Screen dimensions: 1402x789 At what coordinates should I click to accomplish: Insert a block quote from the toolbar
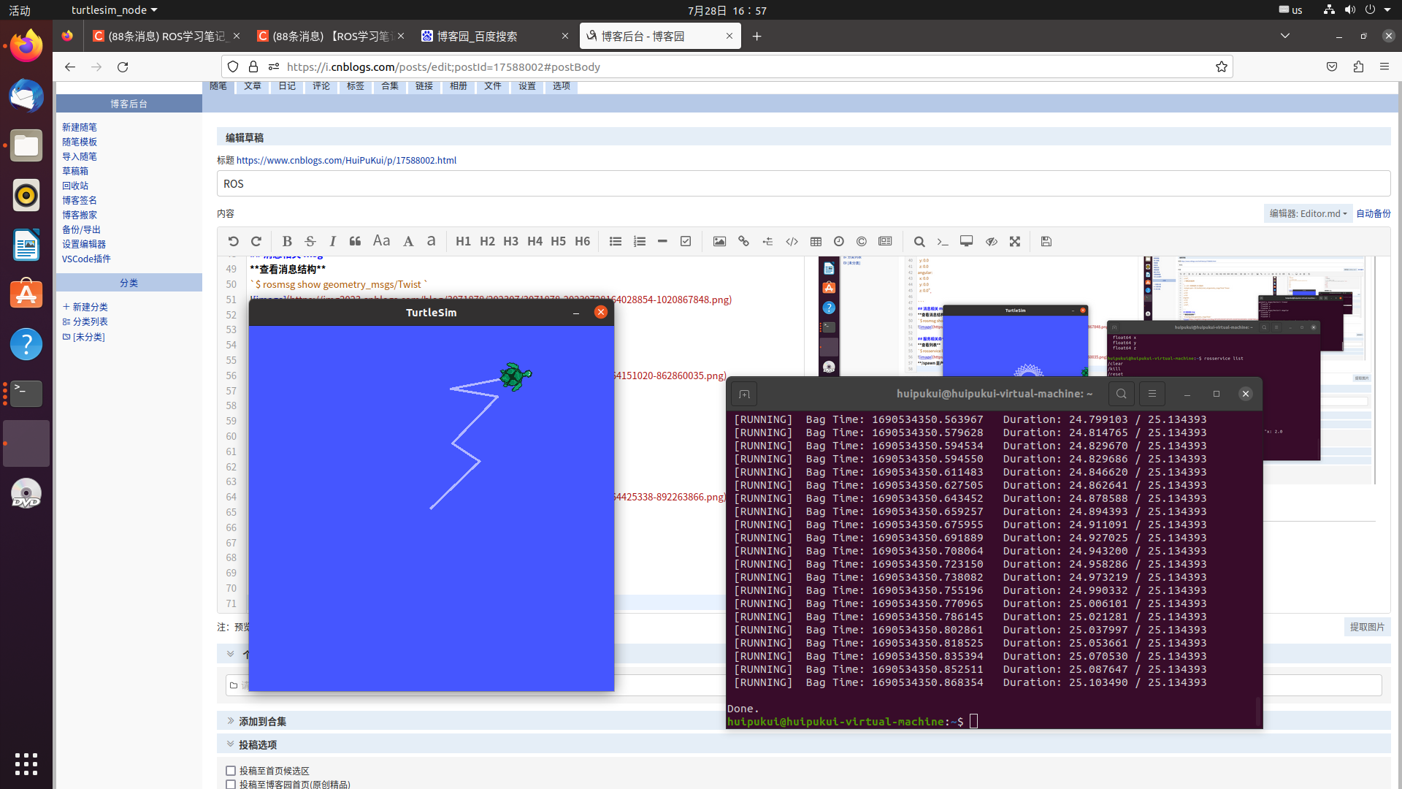(355, 241)
